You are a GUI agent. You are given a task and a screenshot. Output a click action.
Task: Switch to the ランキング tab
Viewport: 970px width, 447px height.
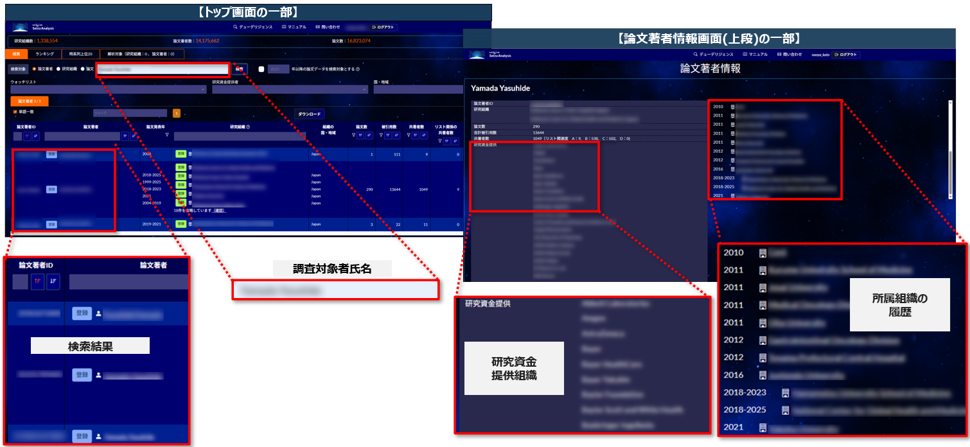coord(44,55)
